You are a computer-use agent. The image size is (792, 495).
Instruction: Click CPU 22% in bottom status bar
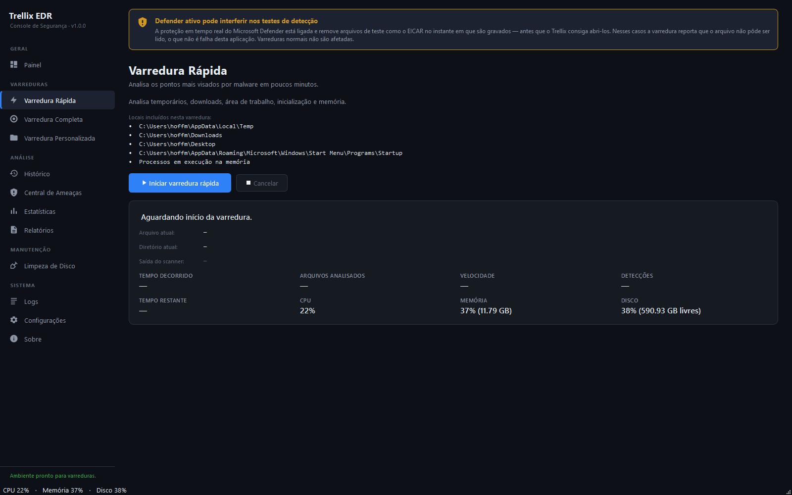(x=16, y=490)
